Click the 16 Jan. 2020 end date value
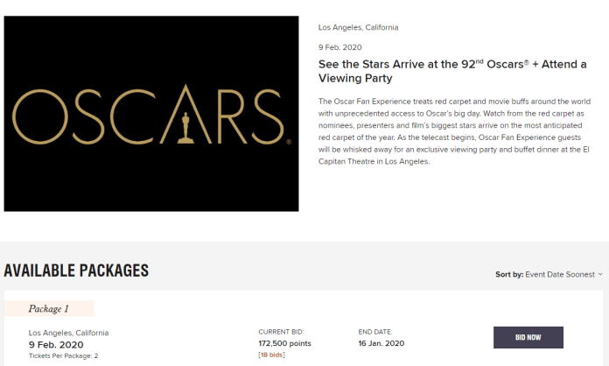Viewport: 609px width, 366px height. coord(381,343)
